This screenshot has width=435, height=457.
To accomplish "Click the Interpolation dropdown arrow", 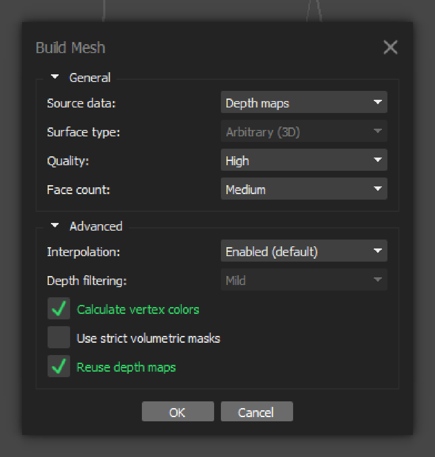I will tap(377, 251).
